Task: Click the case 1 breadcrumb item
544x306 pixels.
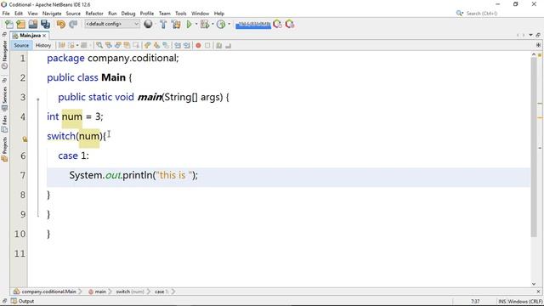Action: click(x=161, y=292)
